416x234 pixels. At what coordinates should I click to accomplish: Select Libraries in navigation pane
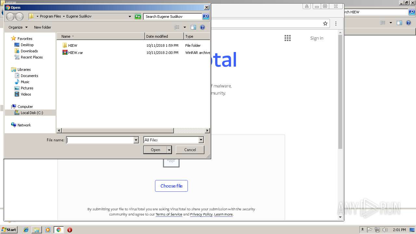24,70
